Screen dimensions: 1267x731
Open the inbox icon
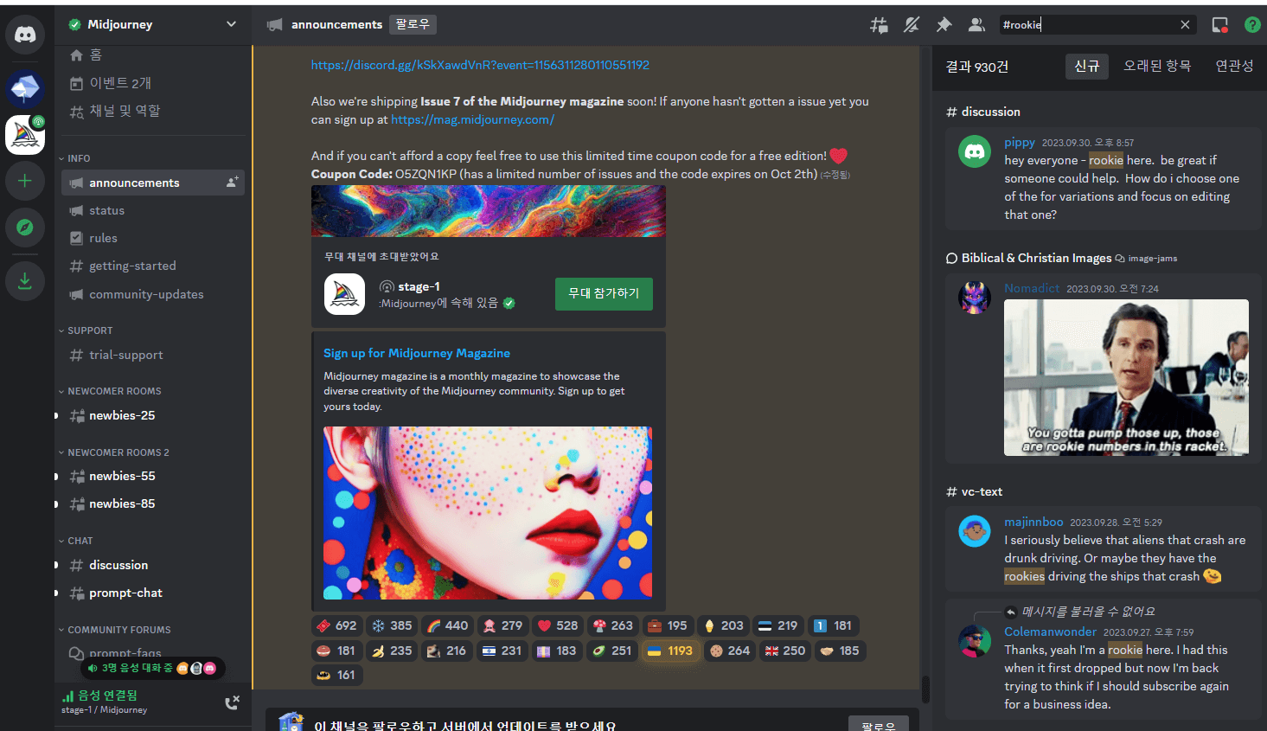[1220, 25]
